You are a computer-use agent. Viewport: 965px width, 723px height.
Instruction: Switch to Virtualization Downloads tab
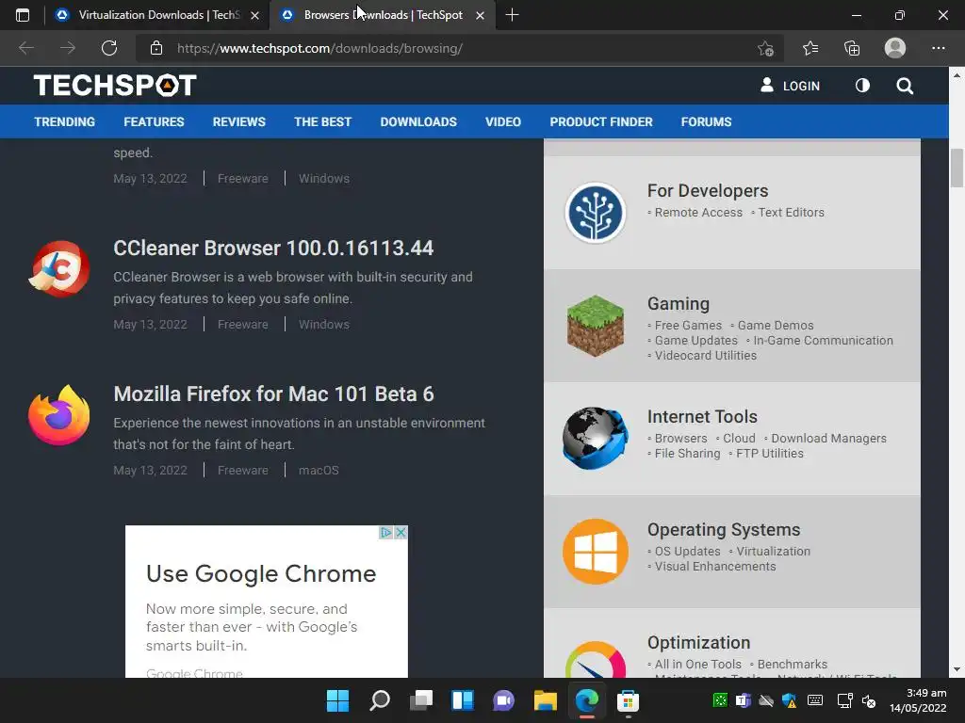tap(157, 15)
